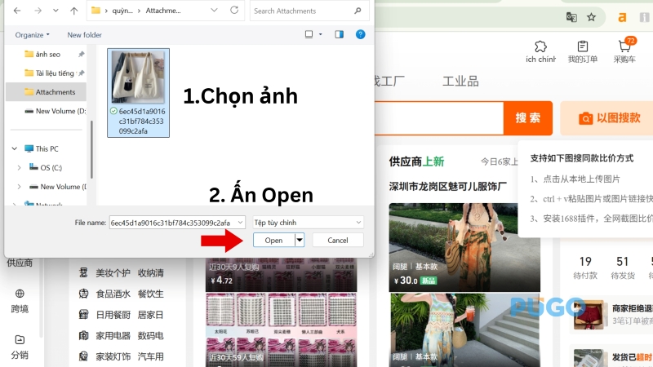Refresh the Attachments folder view

coord(234,11)
